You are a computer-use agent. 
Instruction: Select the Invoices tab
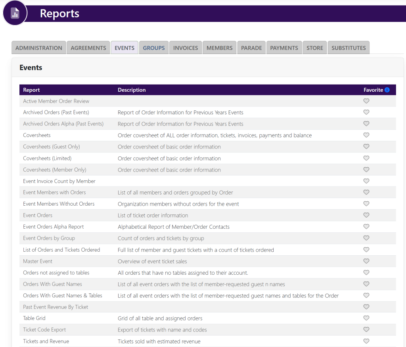click(186, 48)
